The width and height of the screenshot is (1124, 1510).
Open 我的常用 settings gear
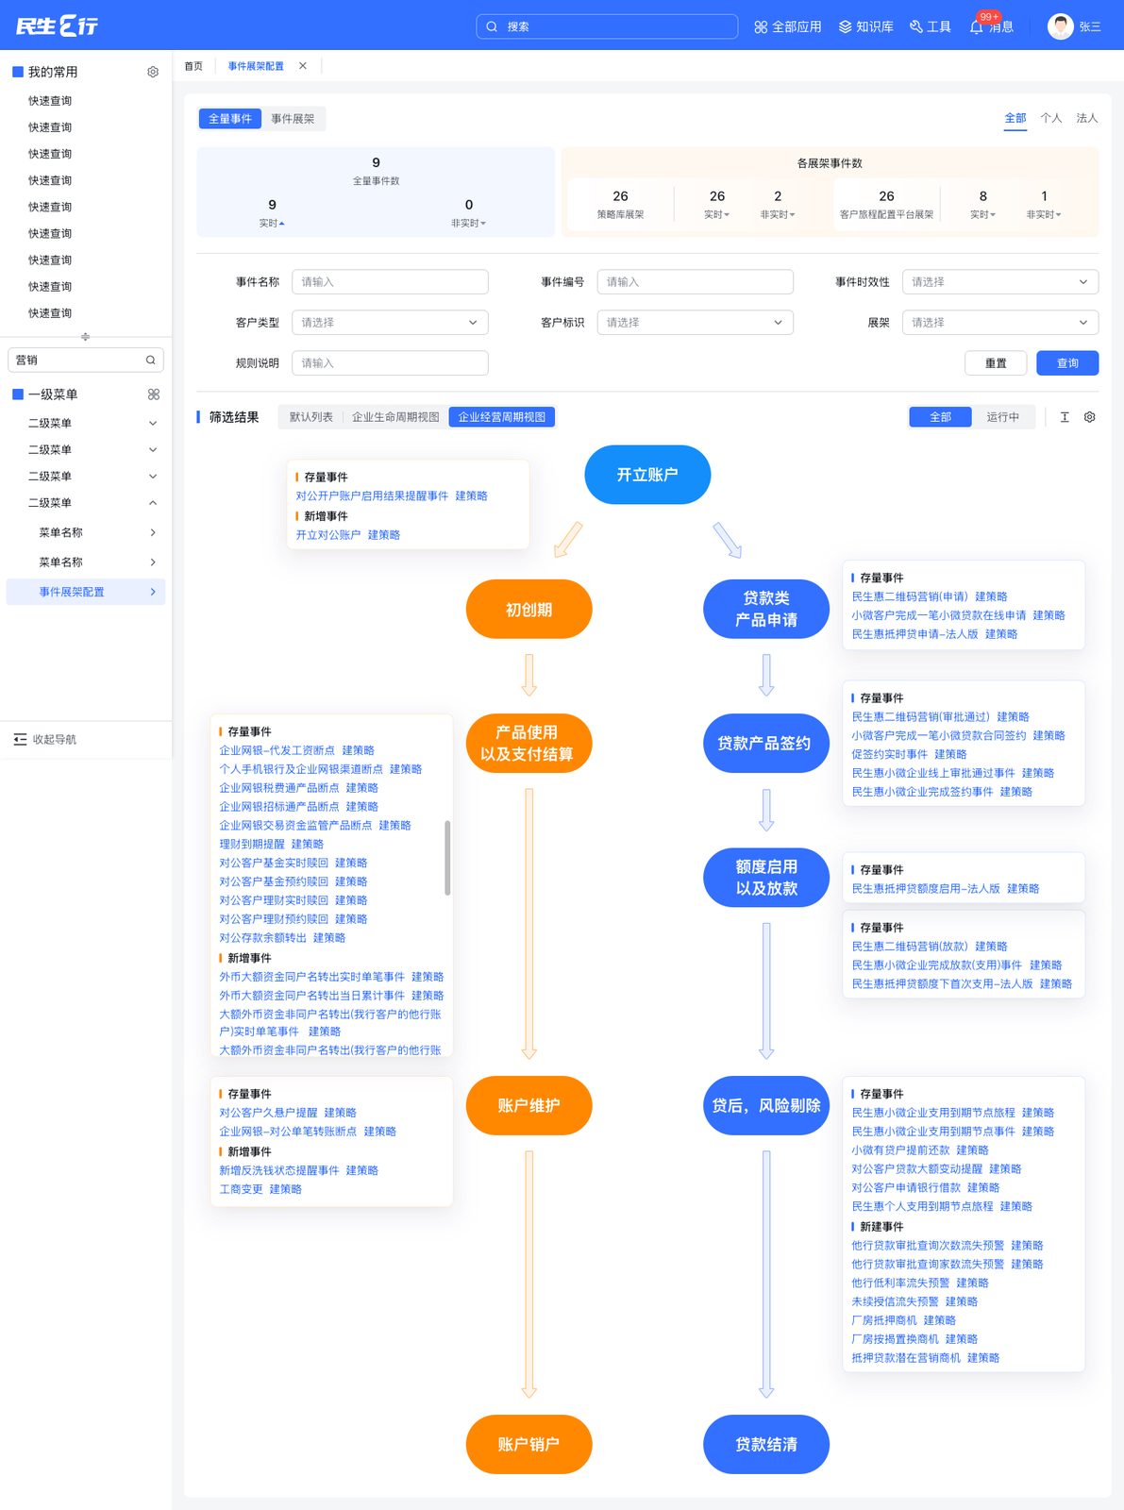(x=153, y=72)
